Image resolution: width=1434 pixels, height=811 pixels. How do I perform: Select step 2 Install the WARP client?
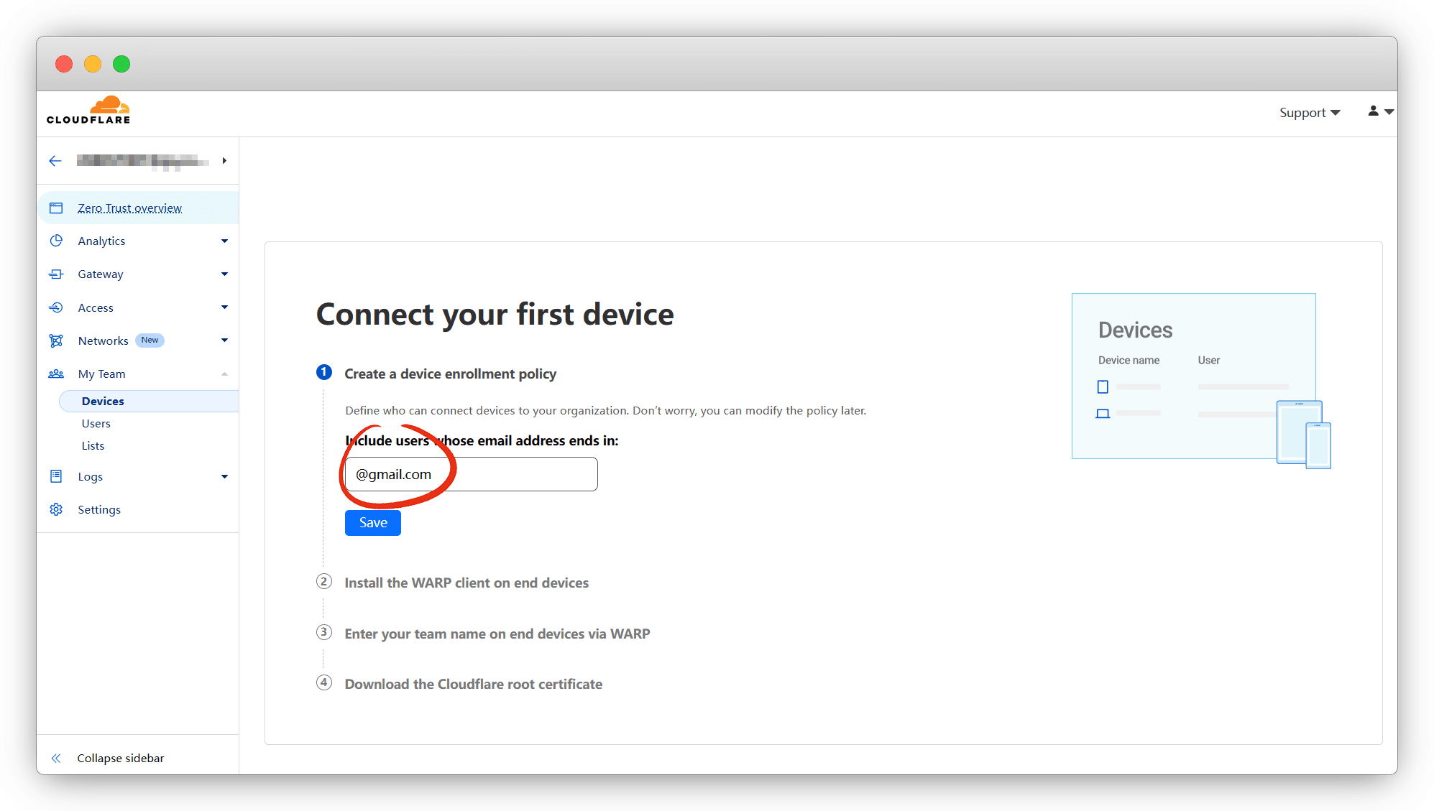coord(466,583)
